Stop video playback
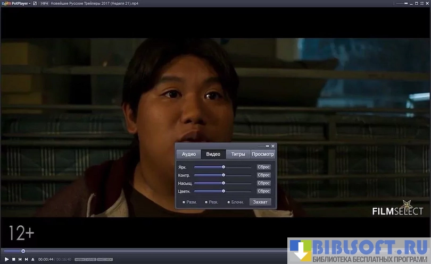The width and height of the screenshot is (431, 264). pos(13,259)
